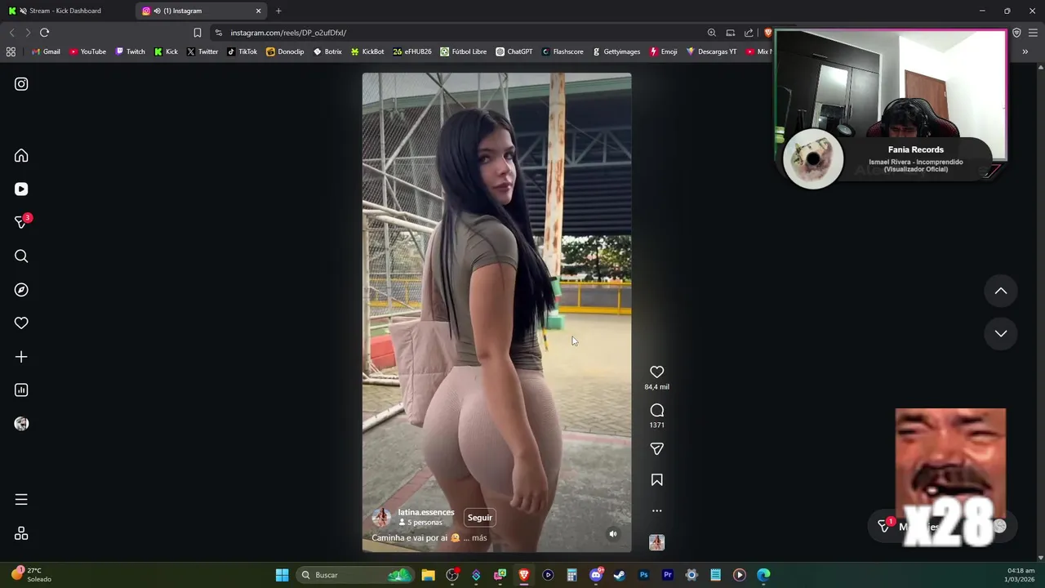Screen dimensions: 1045x588
Task: Open the browser share icon in the address bar
Action: click(x=749, y=33)
